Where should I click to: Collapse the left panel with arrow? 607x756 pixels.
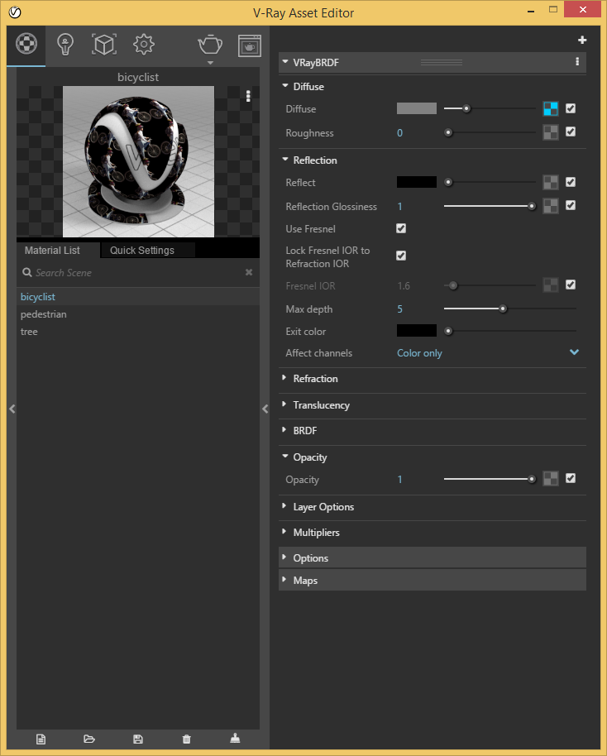click(12, 409)
